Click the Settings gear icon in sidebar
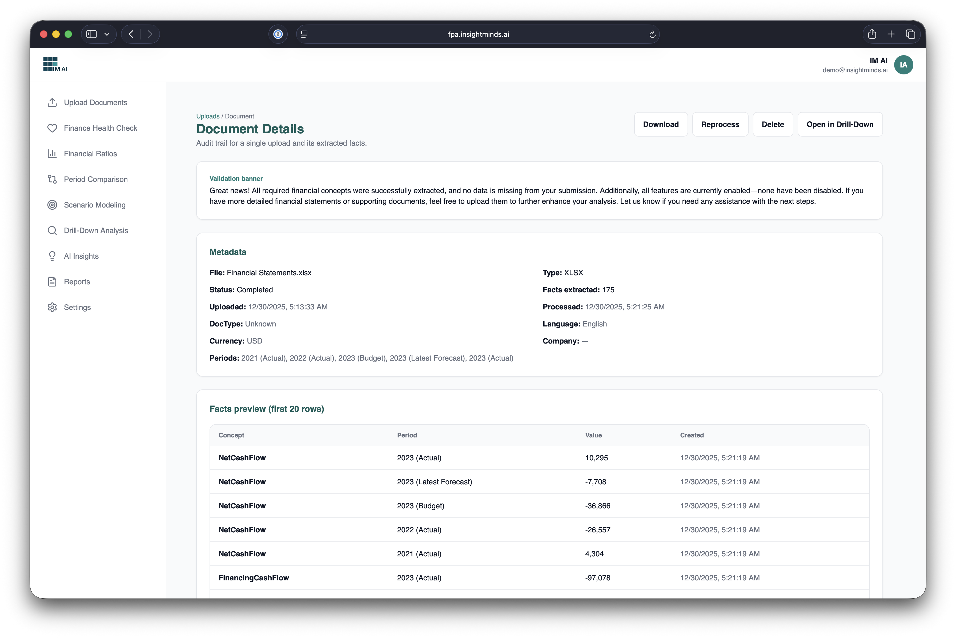Image resolution: width=956 pixels, height=638 pixels. tap(52, 308)
